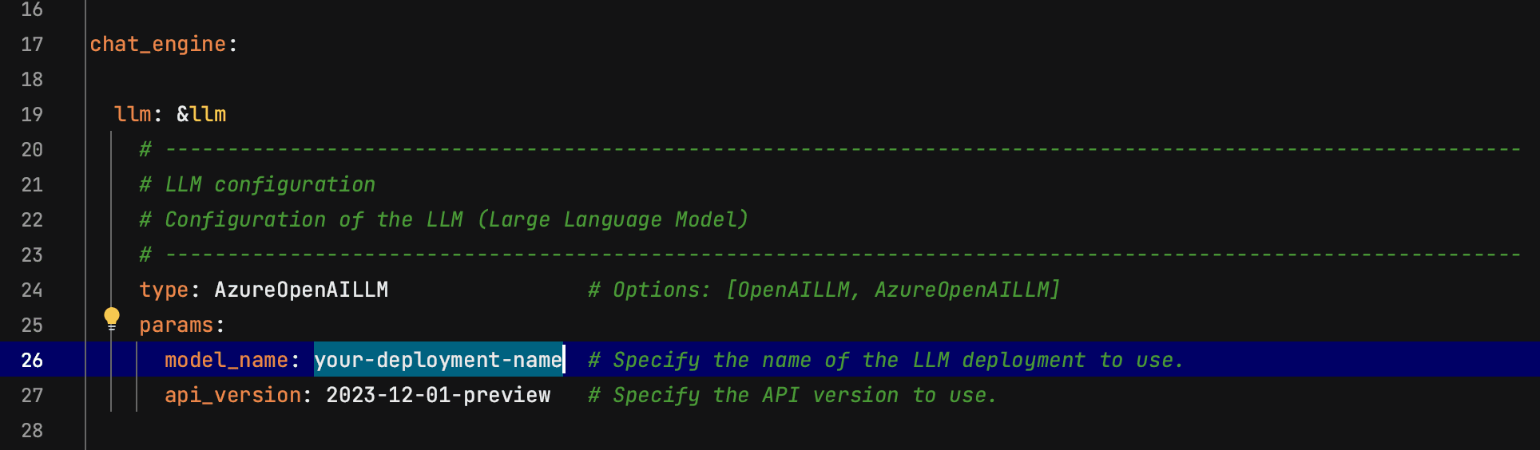Screen dimensions: 1540x450
Task: Click the "Specify the name of the LLM deployment" comment
Action: (x=885, y=361)
